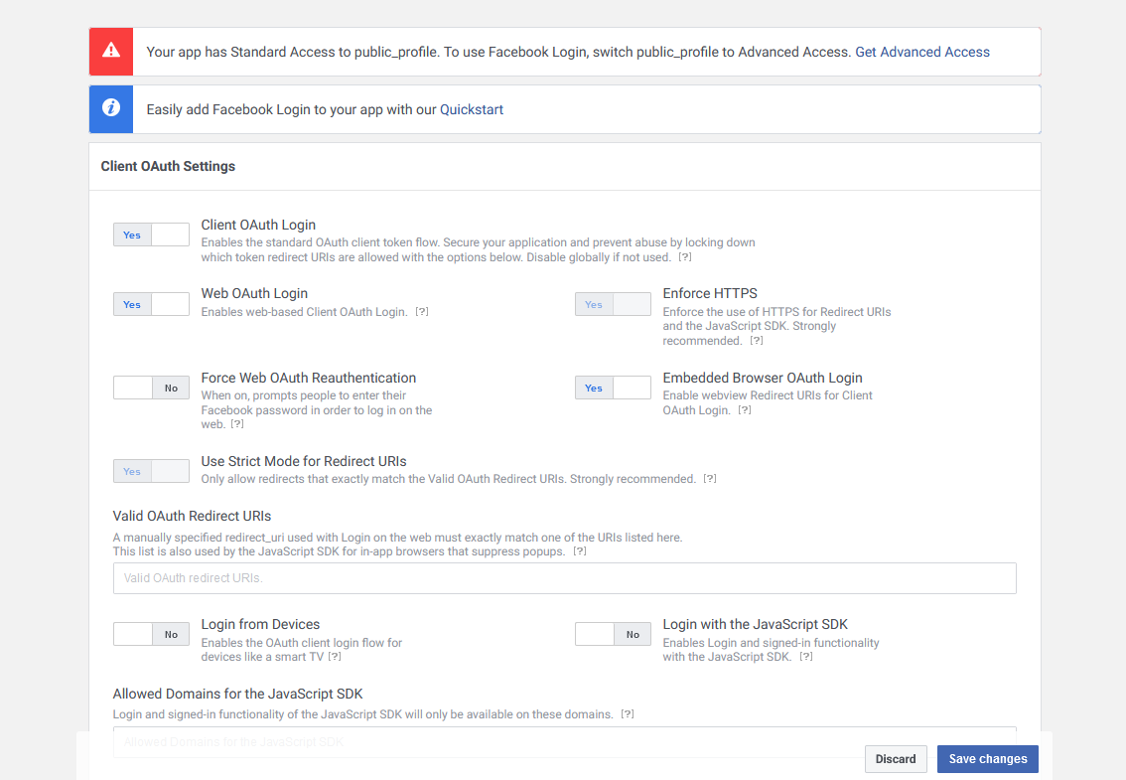Open help tooltip for Login with JavaScript SDK
The image size is (1126, 780).
coord(806,657)
